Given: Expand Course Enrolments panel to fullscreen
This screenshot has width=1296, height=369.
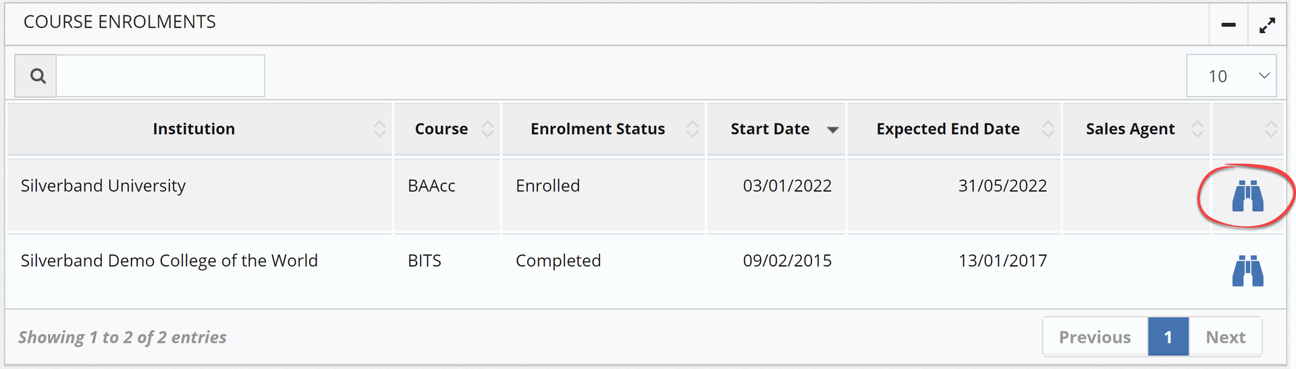Looking at the screenshot, I should pos(1267,26).
